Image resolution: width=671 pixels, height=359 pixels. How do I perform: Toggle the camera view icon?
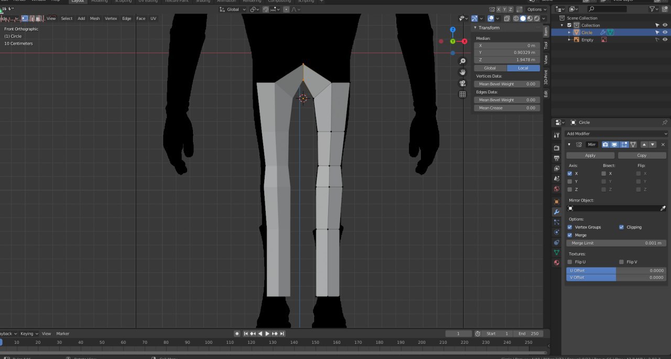click(x=462, y=83)
